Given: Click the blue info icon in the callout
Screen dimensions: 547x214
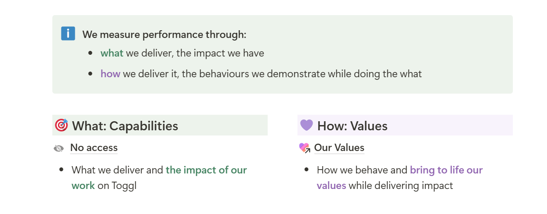Looking at the screenshot, I should tap(68, 34).
